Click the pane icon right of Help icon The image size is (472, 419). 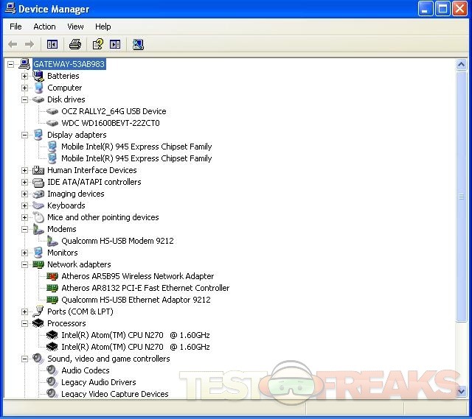click(x=115, y=45)
